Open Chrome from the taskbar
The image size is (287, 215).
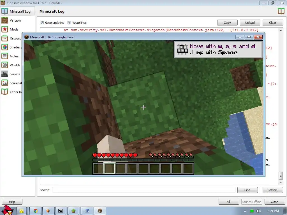[36, 211]
